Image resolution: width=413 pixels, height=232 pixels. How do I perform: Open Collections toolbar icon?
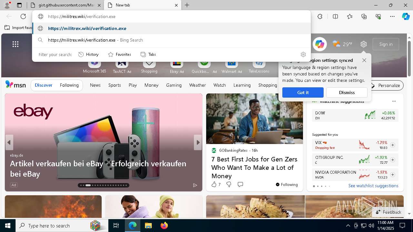pyautogui.click(x=364, y=16)
